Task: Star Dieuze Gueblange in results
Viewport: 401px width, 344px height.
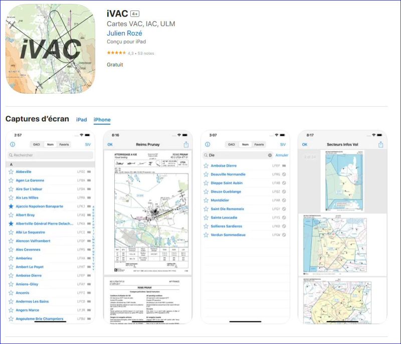Action: [x=206, y=192]
